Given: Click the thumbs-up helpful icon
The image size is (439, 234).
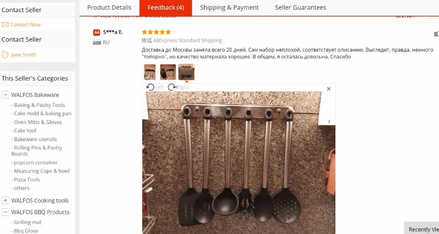Looking at the screenshot, I should (436, 34).
